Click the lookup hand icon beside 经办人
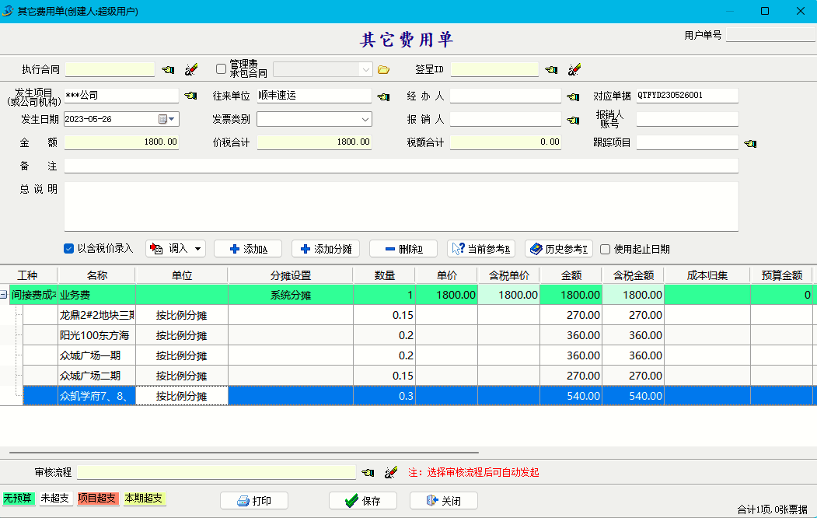Image resolution: width=817 pixels, height=518 pixels. (573, 96)
